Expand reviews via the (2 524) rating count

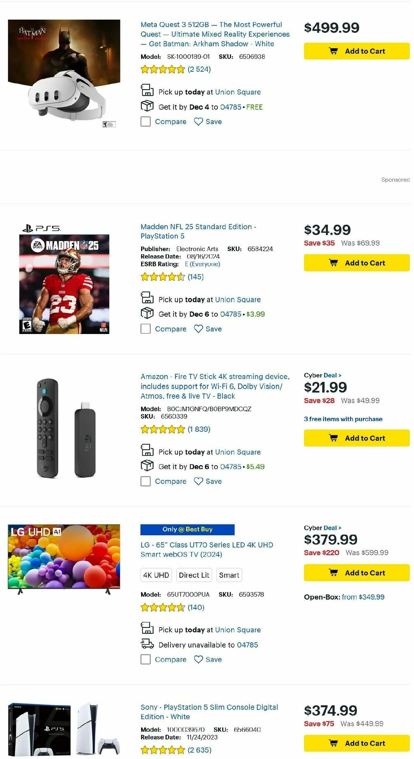(199, 69)
